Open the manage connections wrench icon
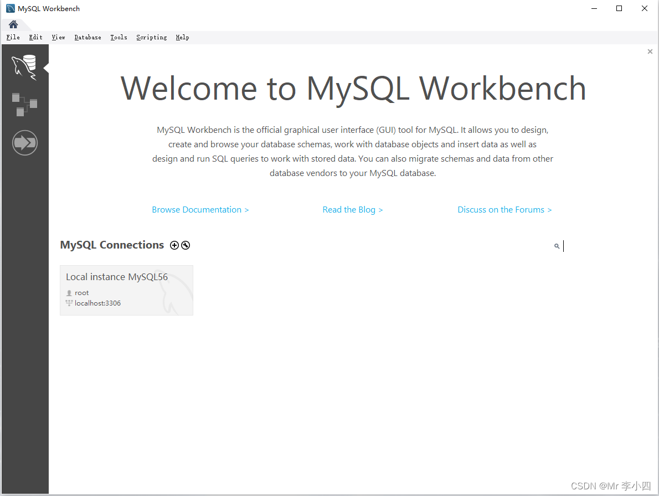 (x=186, y=245)
